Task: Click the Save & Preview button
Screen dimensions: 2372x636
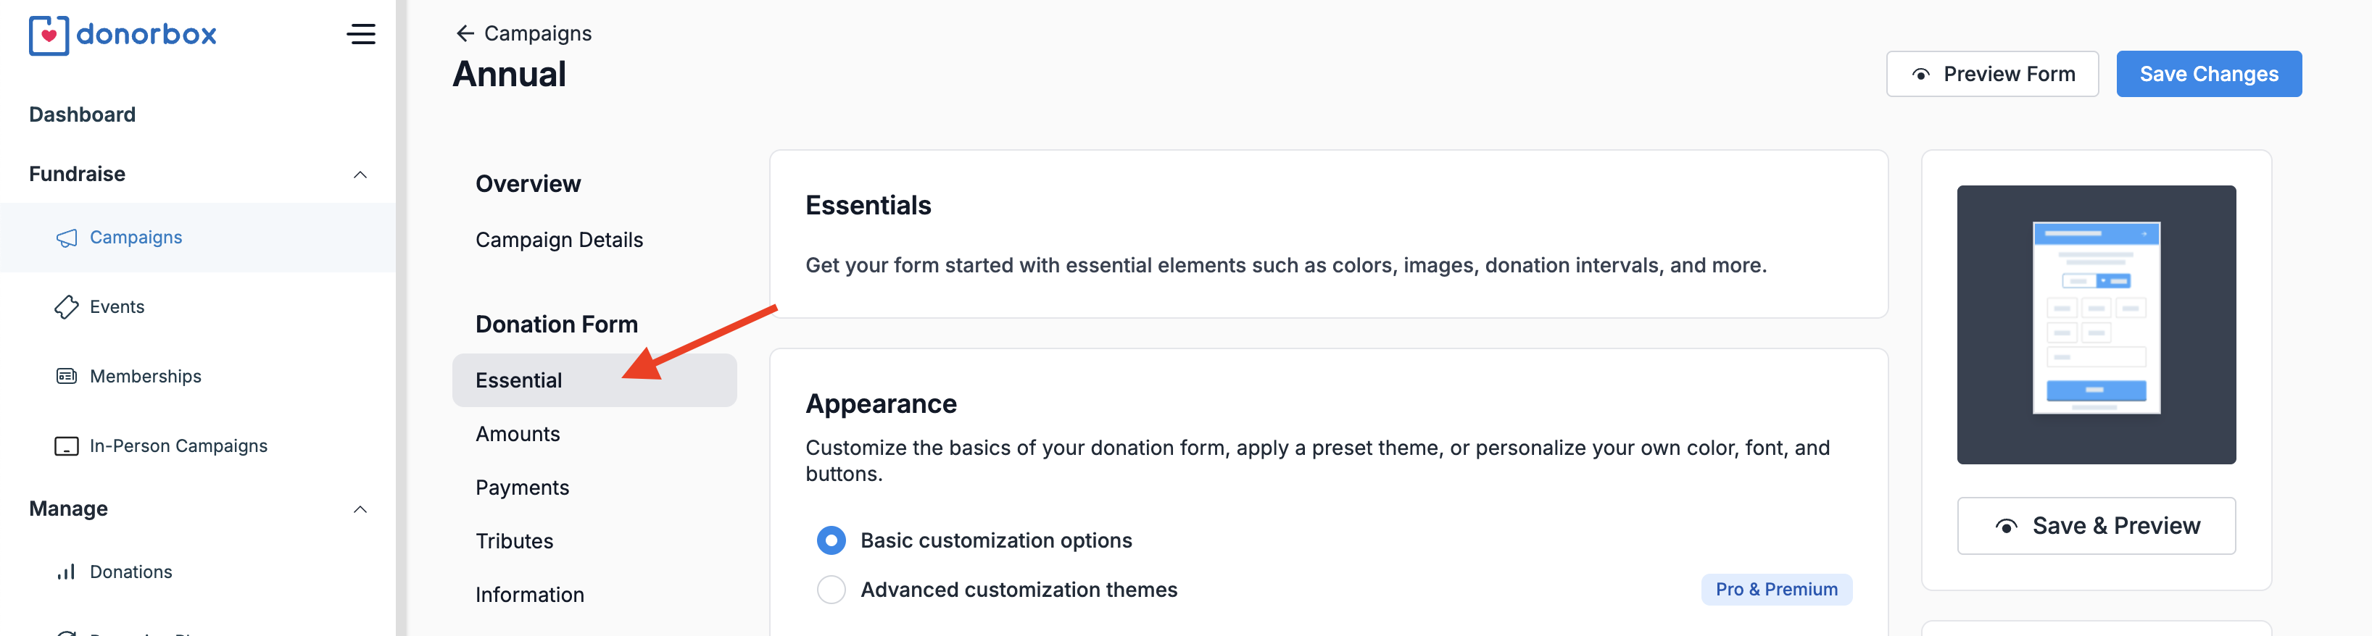Action: 2096,526
